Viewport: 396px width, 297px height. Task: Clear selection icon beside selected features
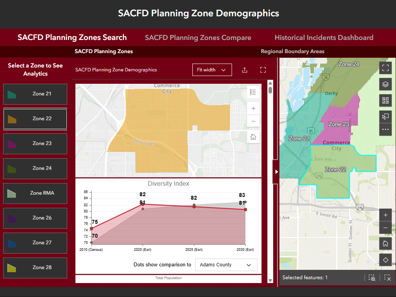pos(387,278)
